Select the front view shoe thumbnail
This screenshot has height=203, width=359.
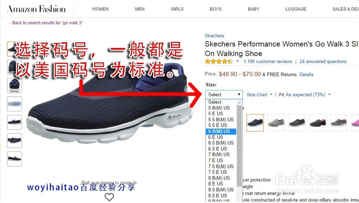point(14,86)
